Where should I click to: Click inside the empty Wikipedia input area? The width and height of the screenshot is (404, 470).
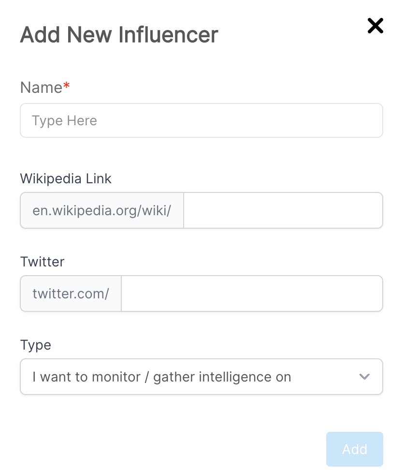283,210
